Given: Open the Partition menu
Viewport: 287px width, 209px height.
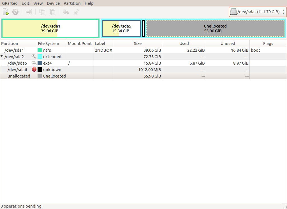Looking at the screenshot, I should pyautogui.click(x=72, y=3).
